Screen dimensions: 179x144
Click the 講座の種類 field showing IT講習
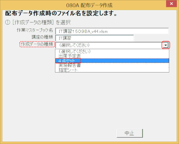pyautogui.click(x=94, y=38)
